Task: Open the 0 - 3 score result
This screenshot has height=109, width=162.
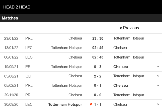Action: pos(98,67)
